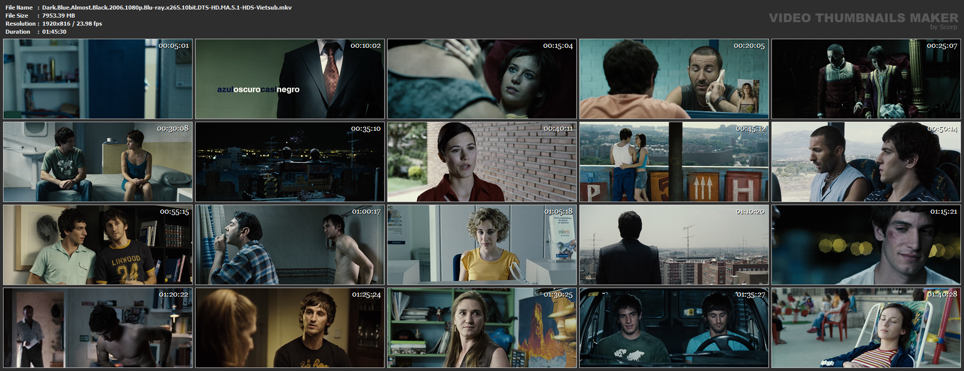Select the frame at 00:55:15
Viewport: 964px width, 371px height.
click(98, 245)
